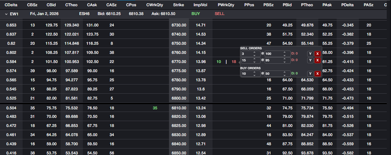Screen dimensions: 391x155
Task: Click the SELL button in the EW1 row
Action: pos(220,14)
